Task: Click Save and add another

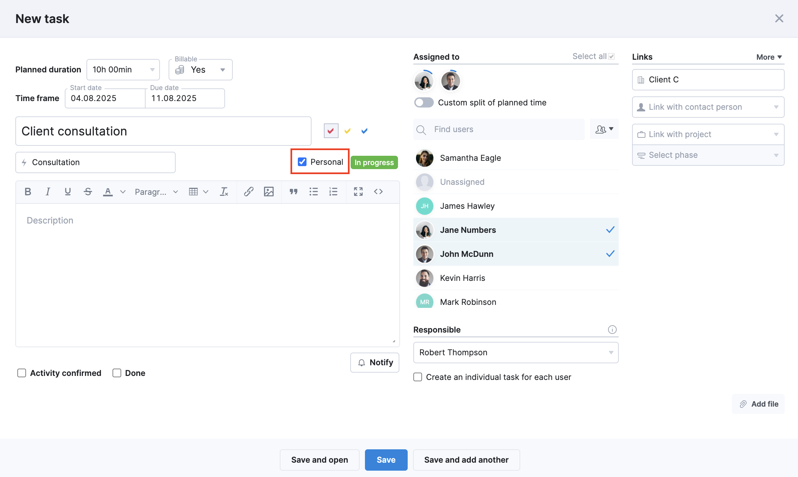Action: [466, 460]
